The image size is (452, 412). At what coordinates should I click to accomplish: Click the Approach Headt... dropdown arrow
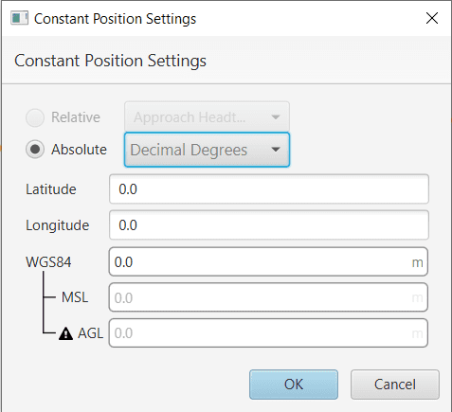[x=276, y=117]
